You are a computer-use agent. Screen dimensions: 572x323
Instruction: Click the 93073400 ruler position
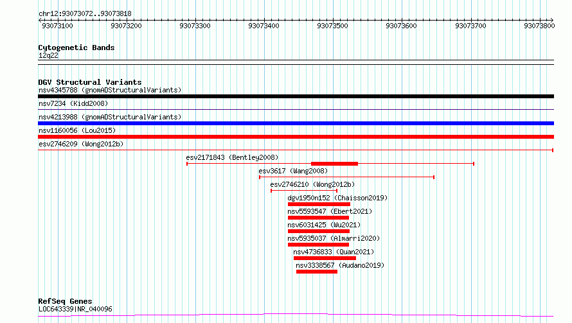264,26
